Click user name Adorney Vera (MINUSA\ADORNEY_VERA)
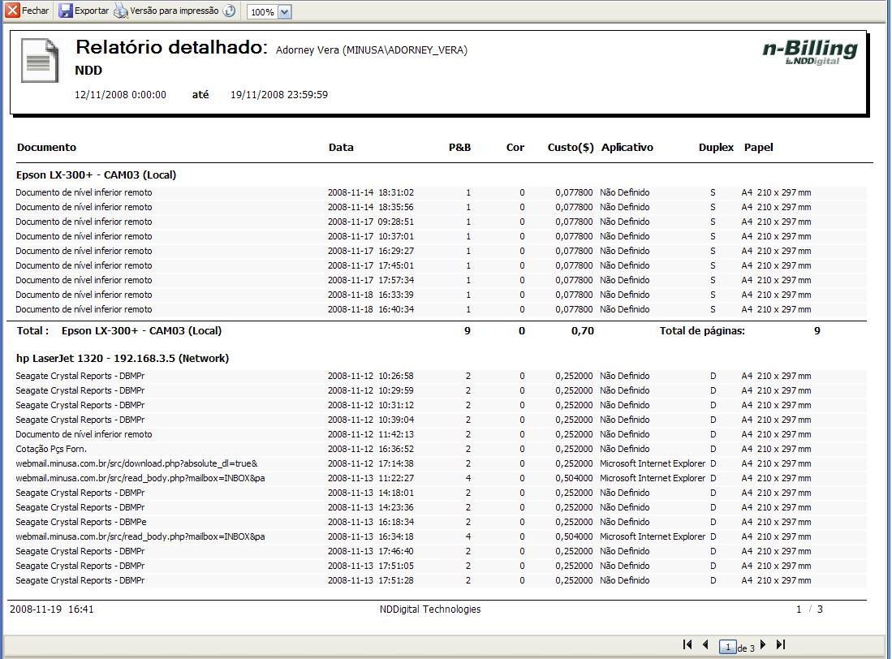This screenshot has width=892, height=659. 372,50
